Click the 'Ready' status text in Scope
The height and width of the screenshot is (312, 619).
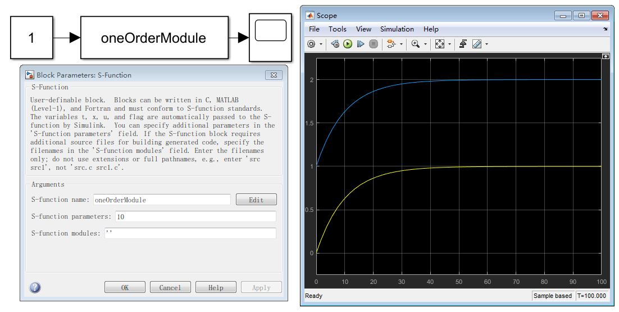(x=314, y=296)
